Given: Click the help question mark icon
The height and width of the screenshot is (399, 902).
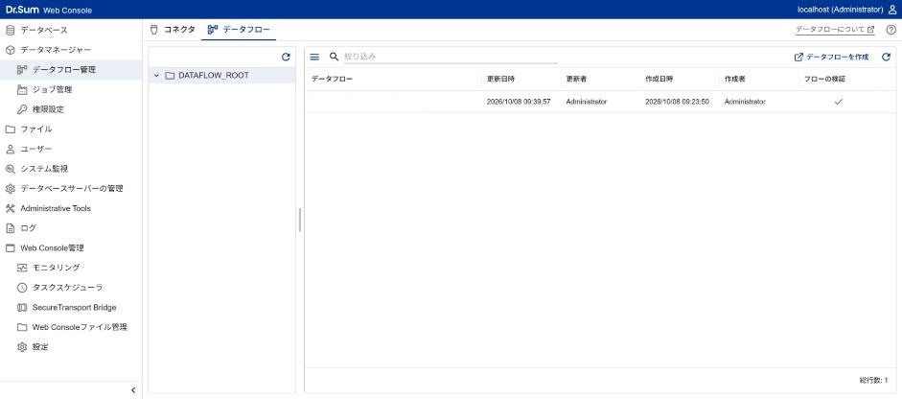Looking at the screenshot, I should coord(891,30).
